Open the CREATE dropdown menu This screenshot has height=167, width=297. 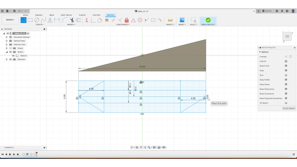point(39,25)
